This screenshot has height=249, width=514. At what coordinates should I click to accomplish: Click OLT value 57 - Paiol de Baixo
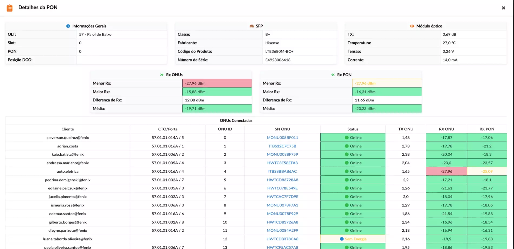(x=95, y=34)
